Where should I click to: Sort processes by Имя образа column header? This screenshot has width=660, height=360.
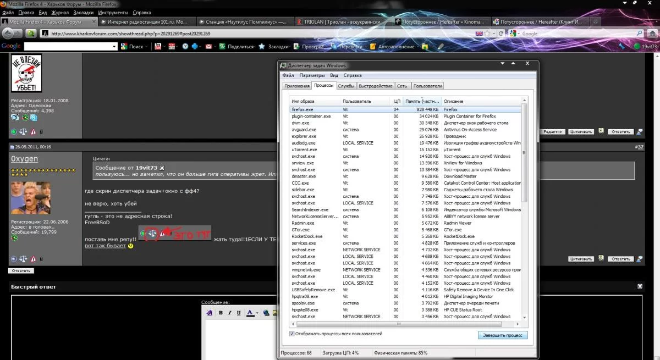click(x=315, y=101)
